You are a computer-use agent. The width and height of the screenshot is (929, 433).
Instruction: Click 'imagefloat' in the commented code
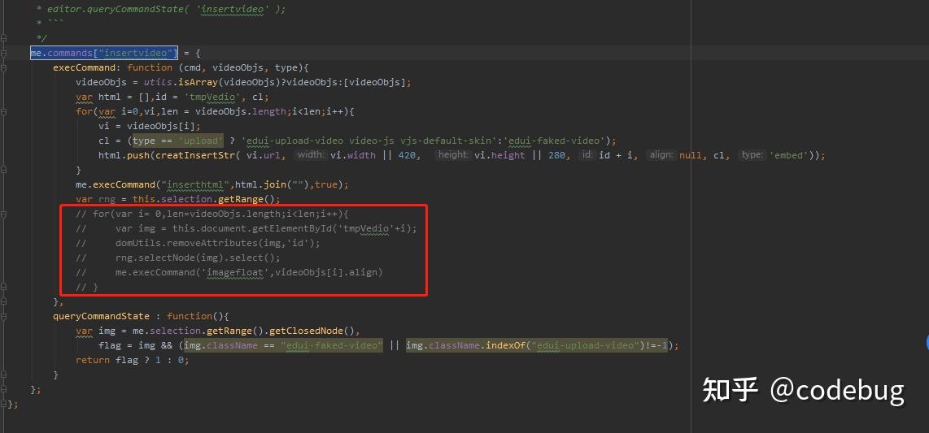pyautogui.click(x=237, y=272)
